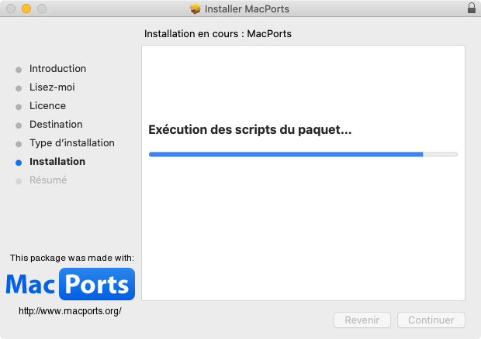This screenshot has width=481, height=339.
Task: Open the macports.org URL link
Action: pos(70,311)
